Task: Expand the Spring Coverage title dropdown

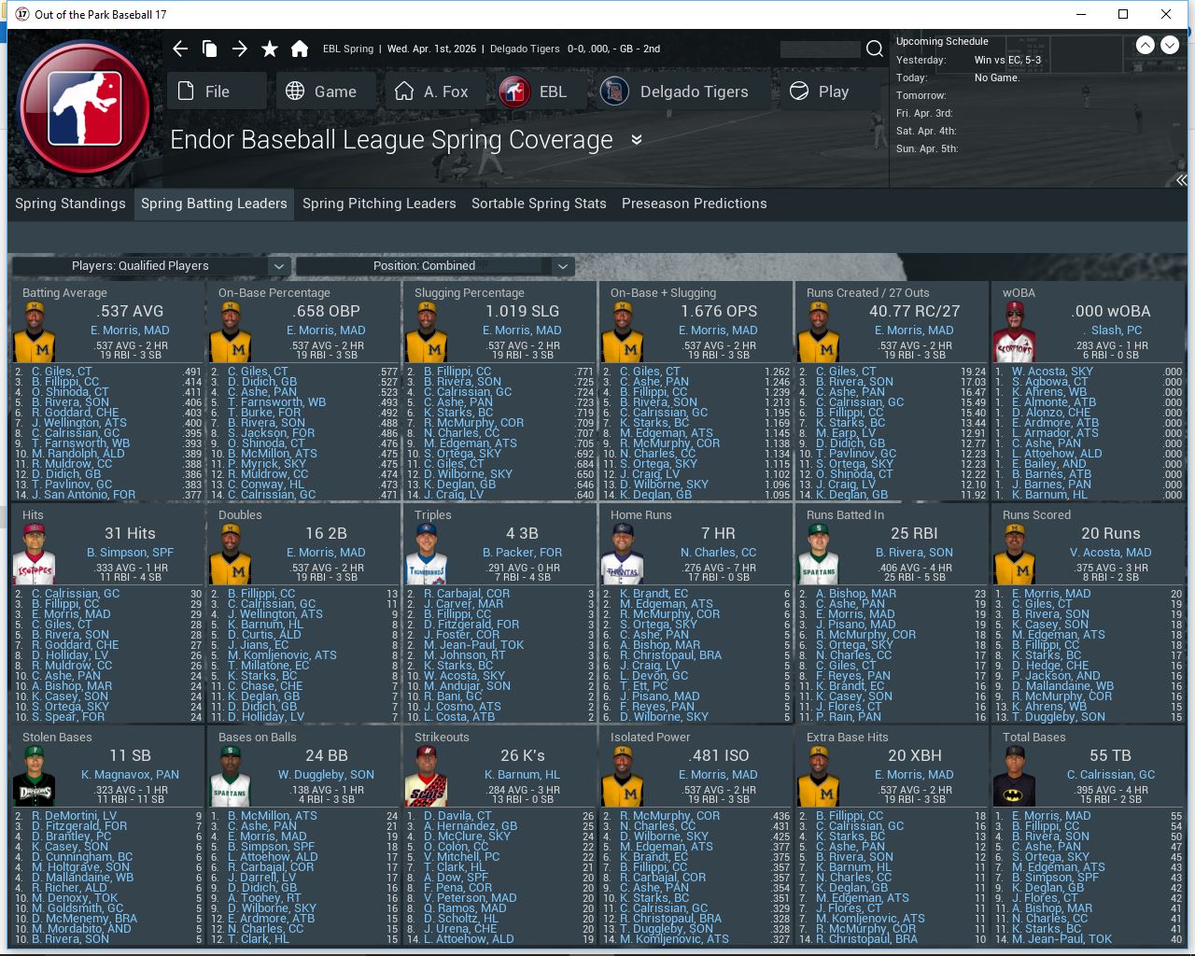Action: [x=637, y=140]
